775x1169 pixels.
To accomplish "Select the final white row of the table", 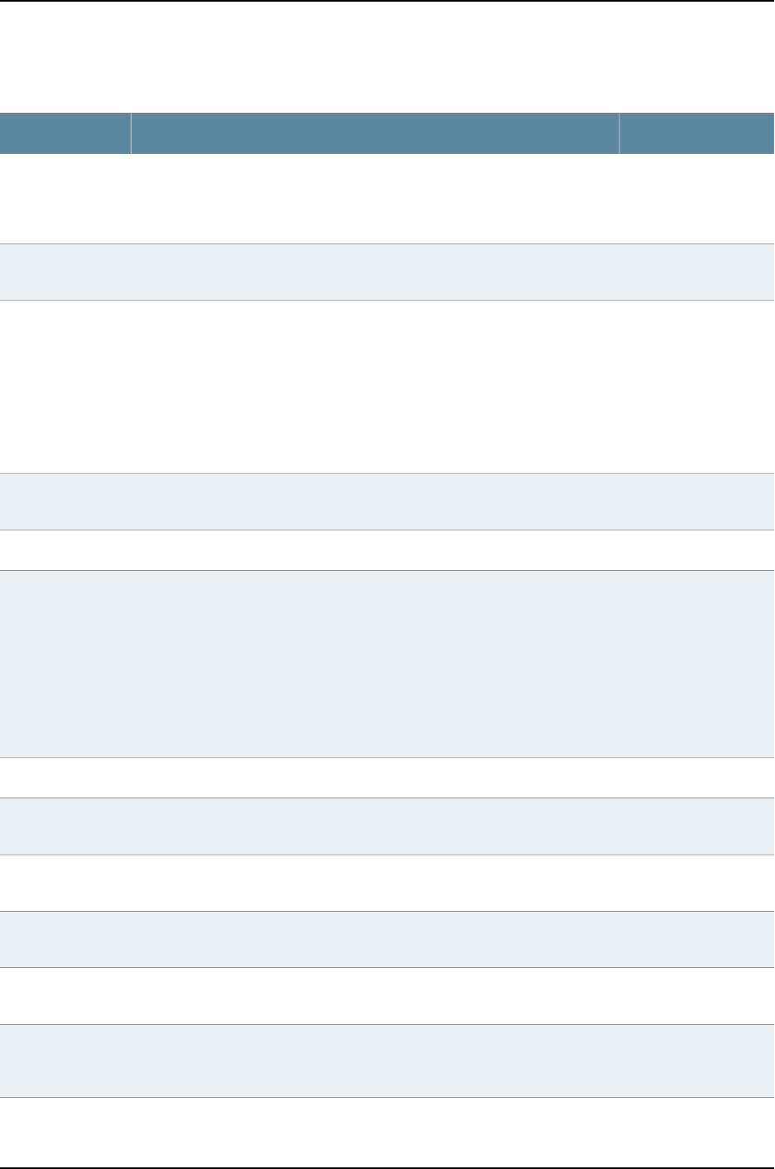I will pyautogui.click(x=387, y=1130).
